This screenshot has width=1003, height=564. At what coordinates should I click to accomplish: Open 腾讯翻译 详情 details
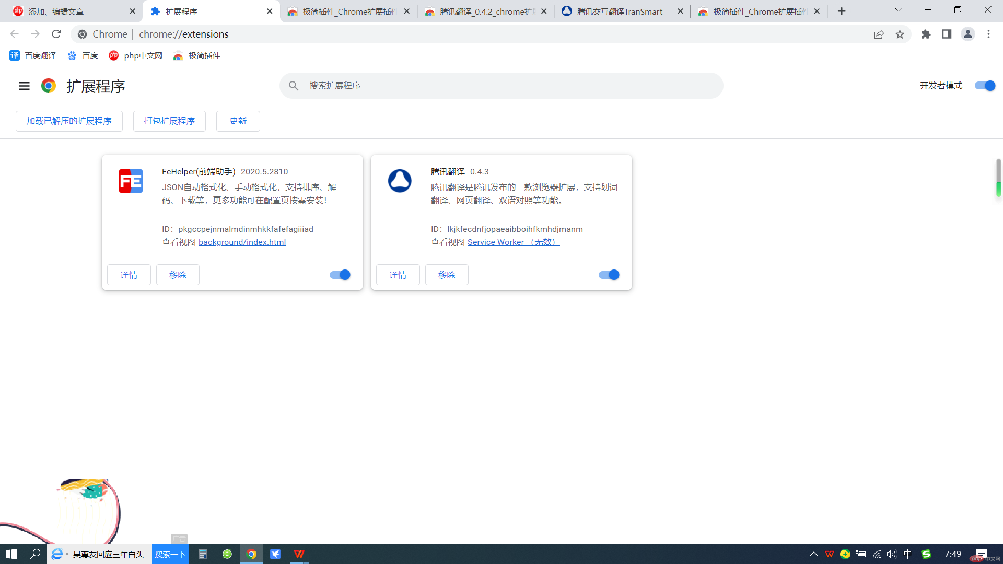[398, 275]
